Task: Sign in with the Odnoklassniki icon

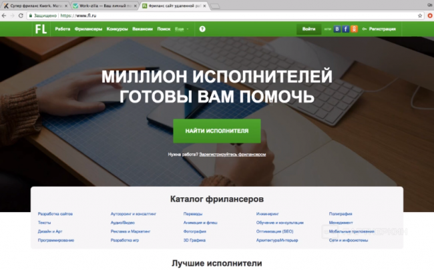Action: 353,29
